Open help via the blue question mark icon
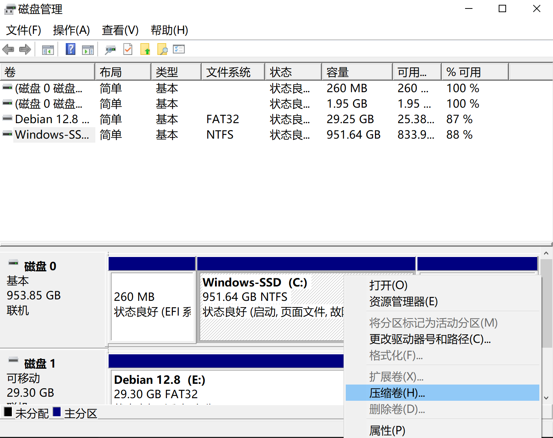The height and width of the screenshot is (438, 553). 71,49
